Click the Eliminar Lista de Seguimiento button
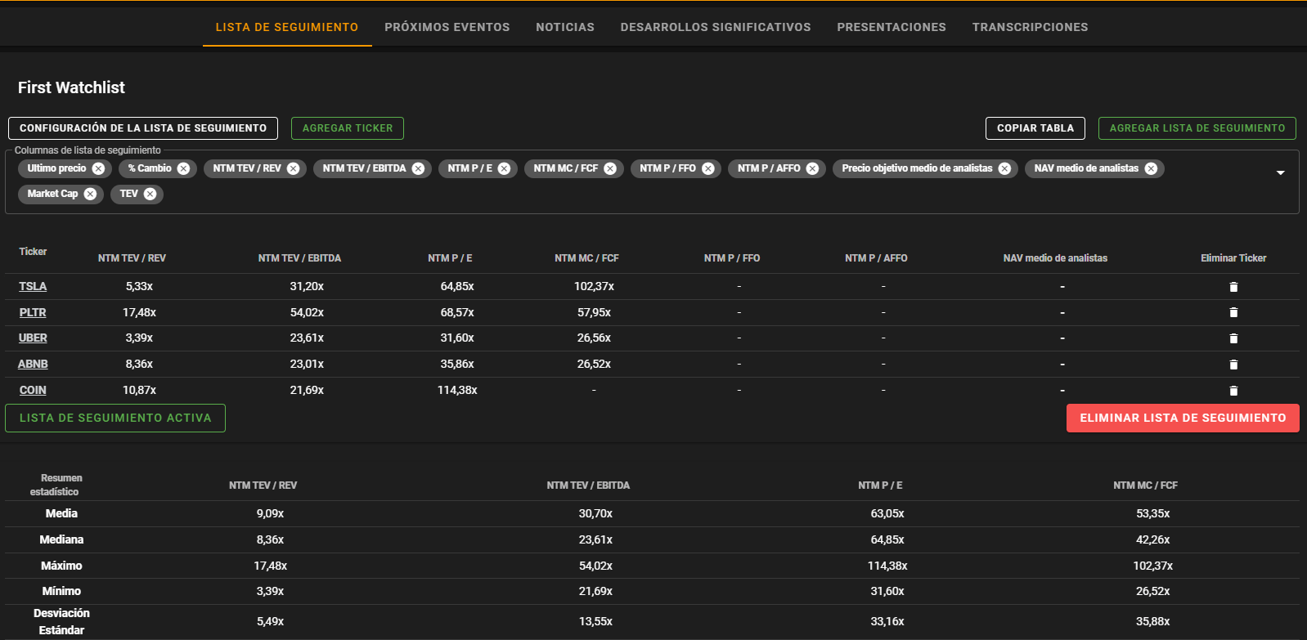This screenshot has width=1307, height=640. click(x=1183, y=418)
